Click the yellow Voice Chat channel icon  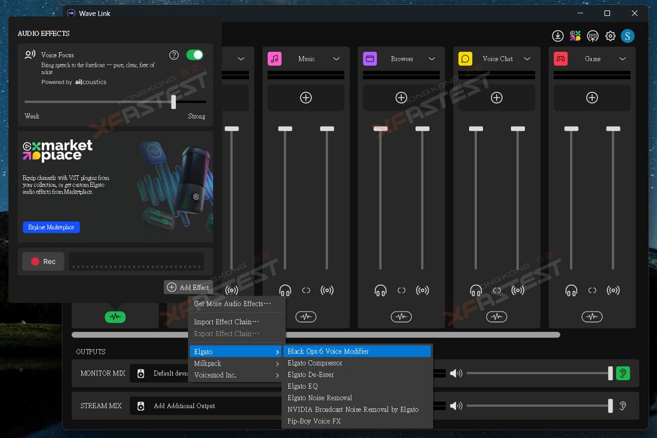tap(465, 58)
